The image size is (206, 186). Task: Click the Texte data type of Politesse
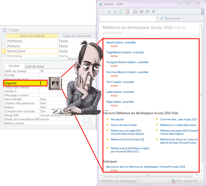click(63, 41)
